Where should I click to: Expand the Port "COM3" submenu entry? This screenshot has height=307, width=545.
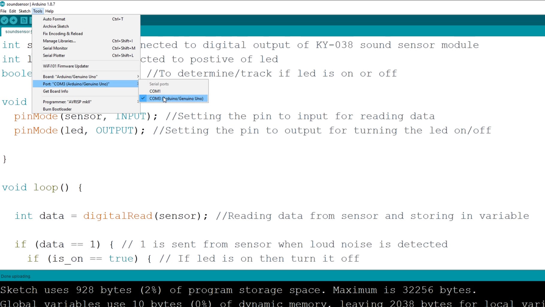(86, 84)
